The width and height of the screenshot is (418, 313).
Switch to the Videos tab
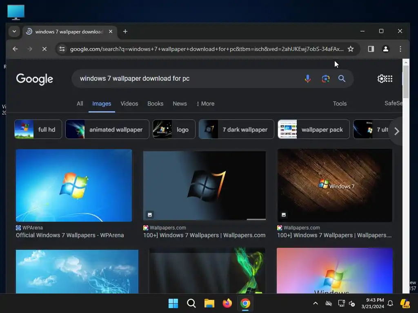pyautogui.click(x=129, y=104)
